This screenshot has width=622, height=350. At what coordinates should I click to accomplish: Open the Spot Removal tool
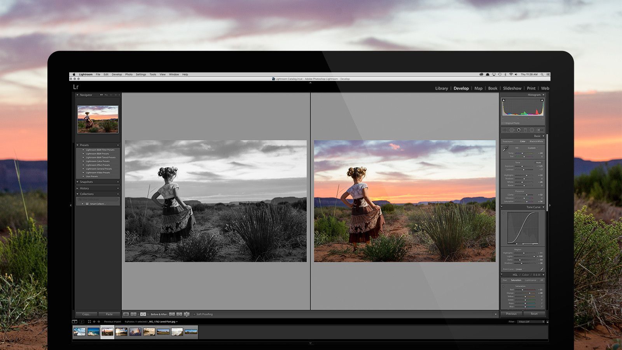(512, 129)
